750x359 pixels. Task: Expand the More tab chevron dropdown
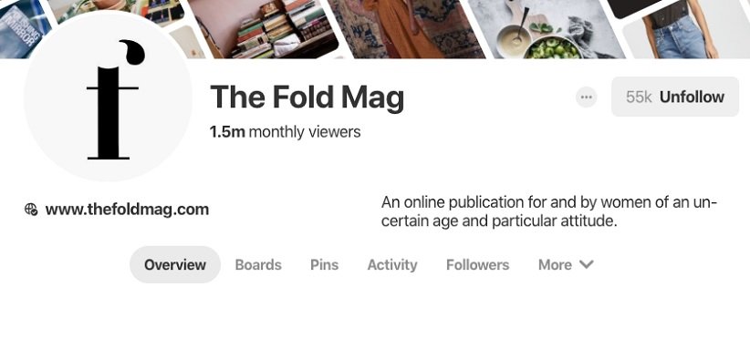click(587, 264)
